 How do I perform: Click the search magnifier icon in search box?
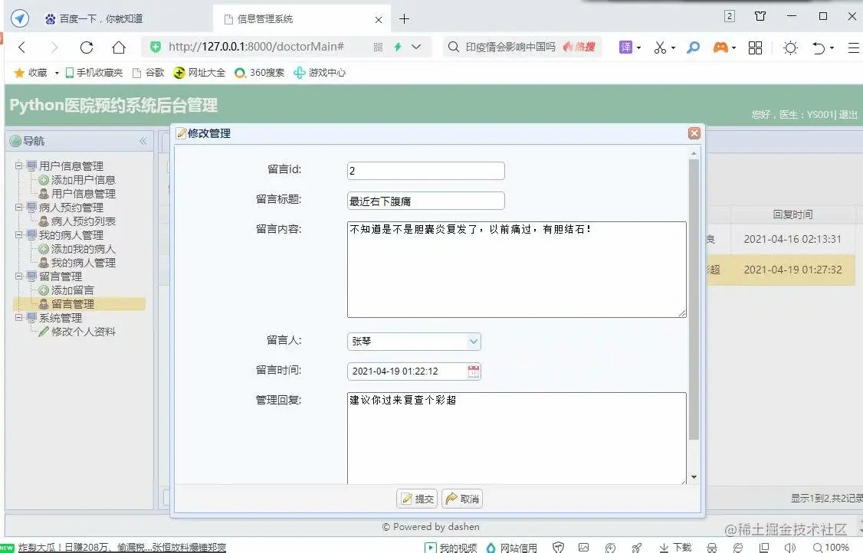[453, 47]
